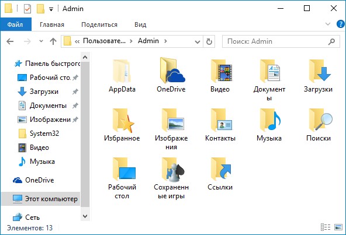This screenshot has width=346, height=235.
Task: Select the Видео folder in main pane
Action: 220,76
